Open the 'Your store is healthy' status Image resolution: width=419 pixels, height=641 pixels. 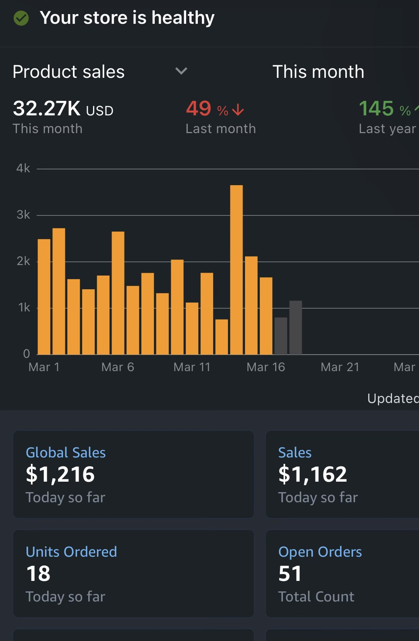127,18
